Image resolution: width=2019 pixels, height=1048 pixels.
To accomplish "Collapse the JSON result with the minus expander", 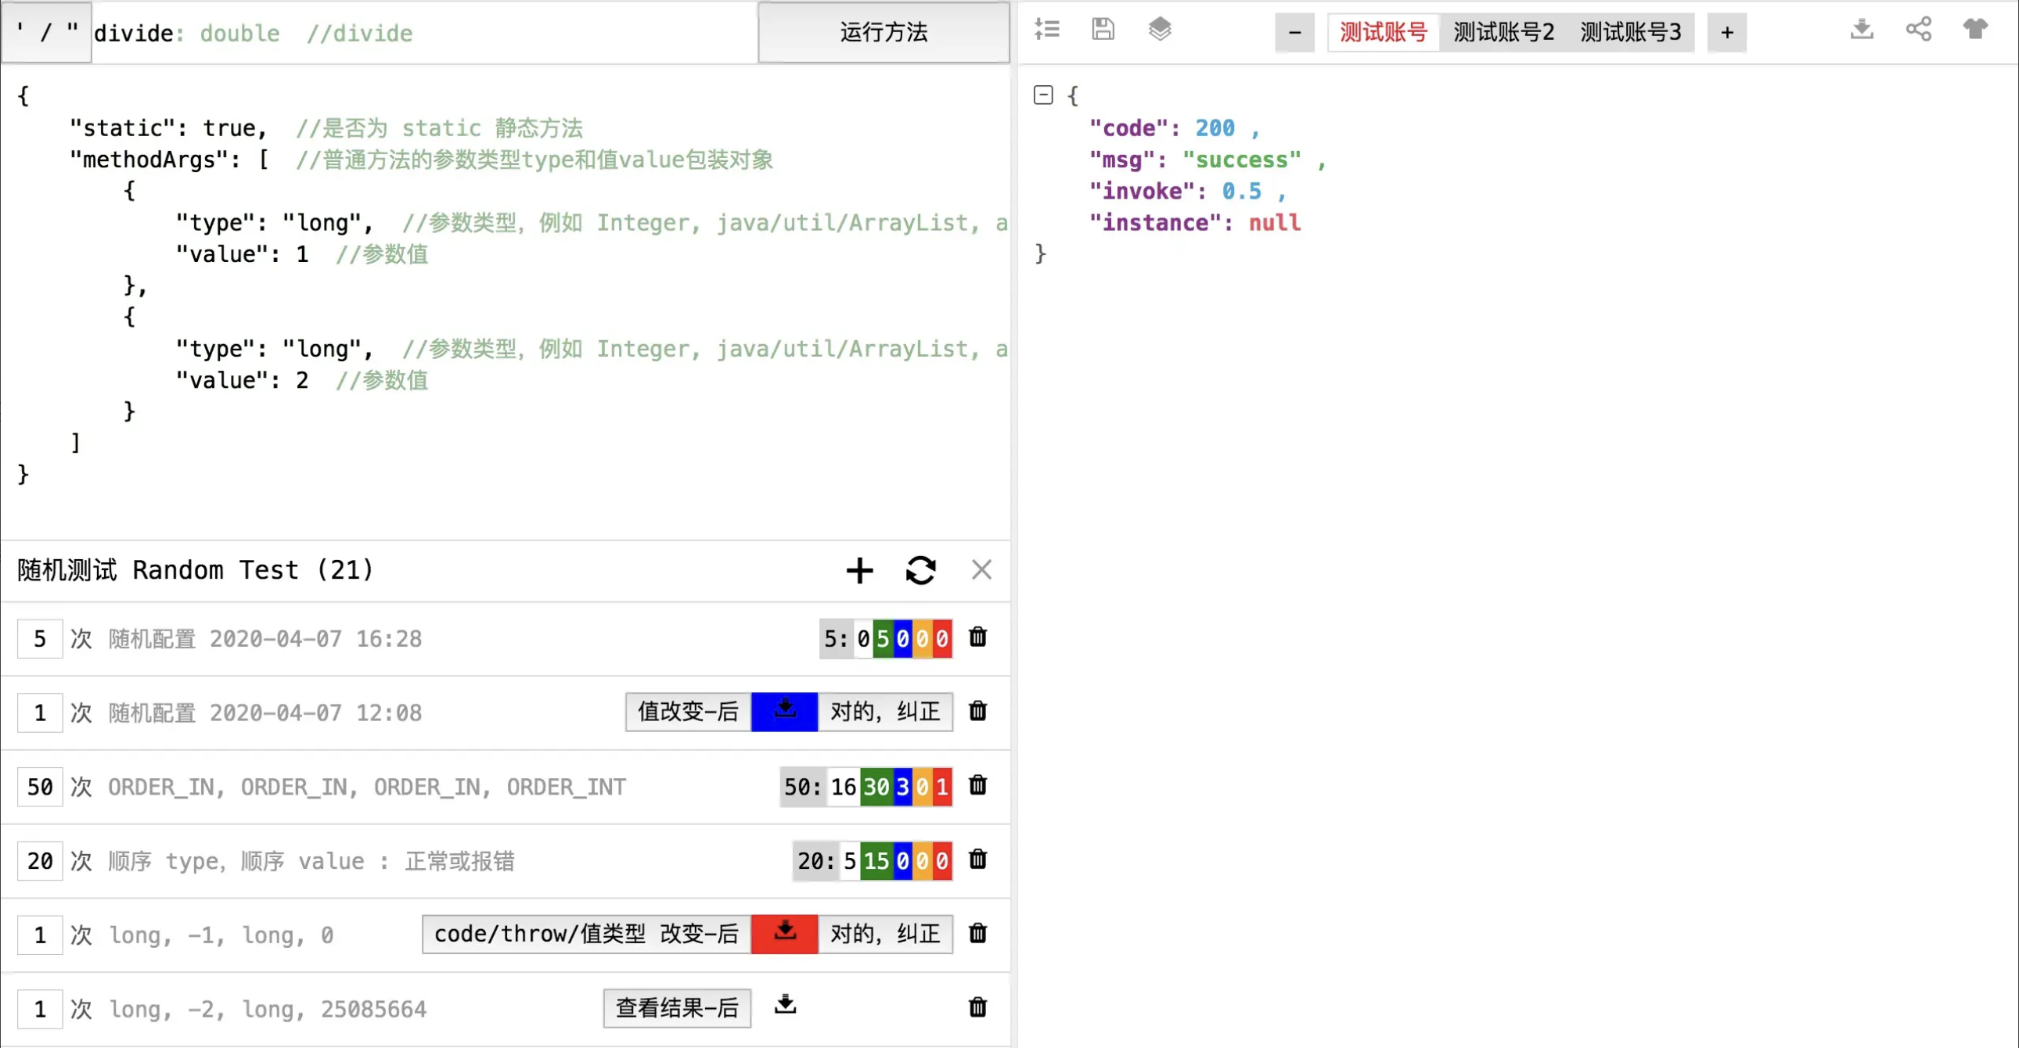I will tap(1043, 94).
